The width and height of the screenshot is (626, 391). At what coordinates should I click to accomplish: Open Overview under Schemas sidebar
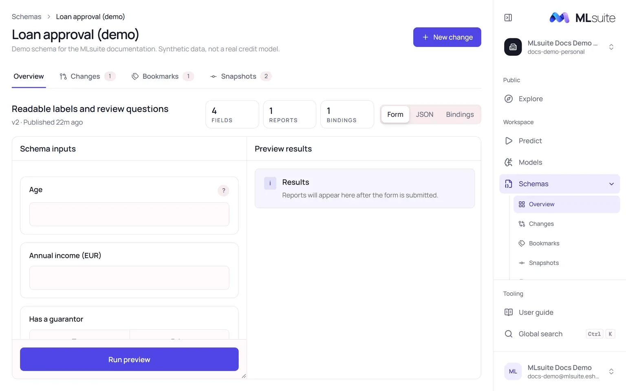click(566, 204)
